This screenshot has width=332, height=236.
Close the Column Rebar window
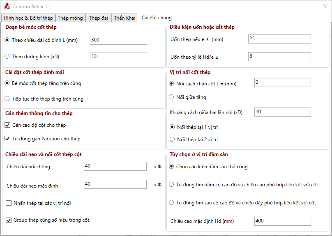click(323, 7)
